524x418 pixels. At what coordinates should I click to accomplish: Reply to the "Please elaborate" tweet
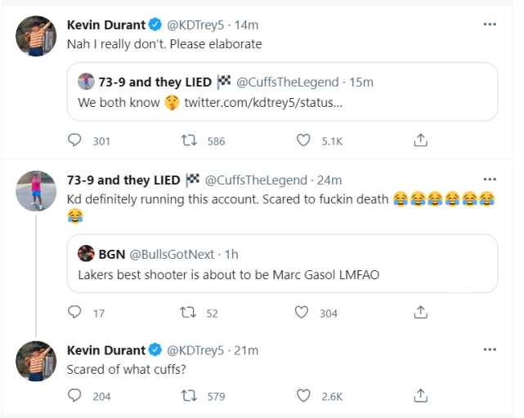[75, 140]
